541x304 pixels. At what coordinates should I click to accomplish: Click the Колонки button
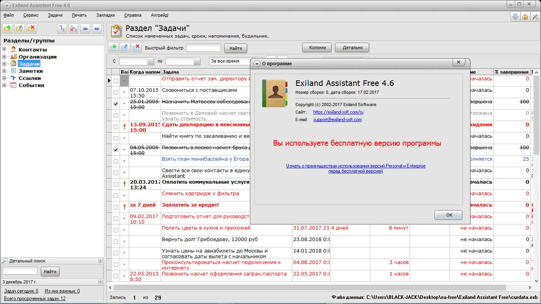[x=317, y=47]
